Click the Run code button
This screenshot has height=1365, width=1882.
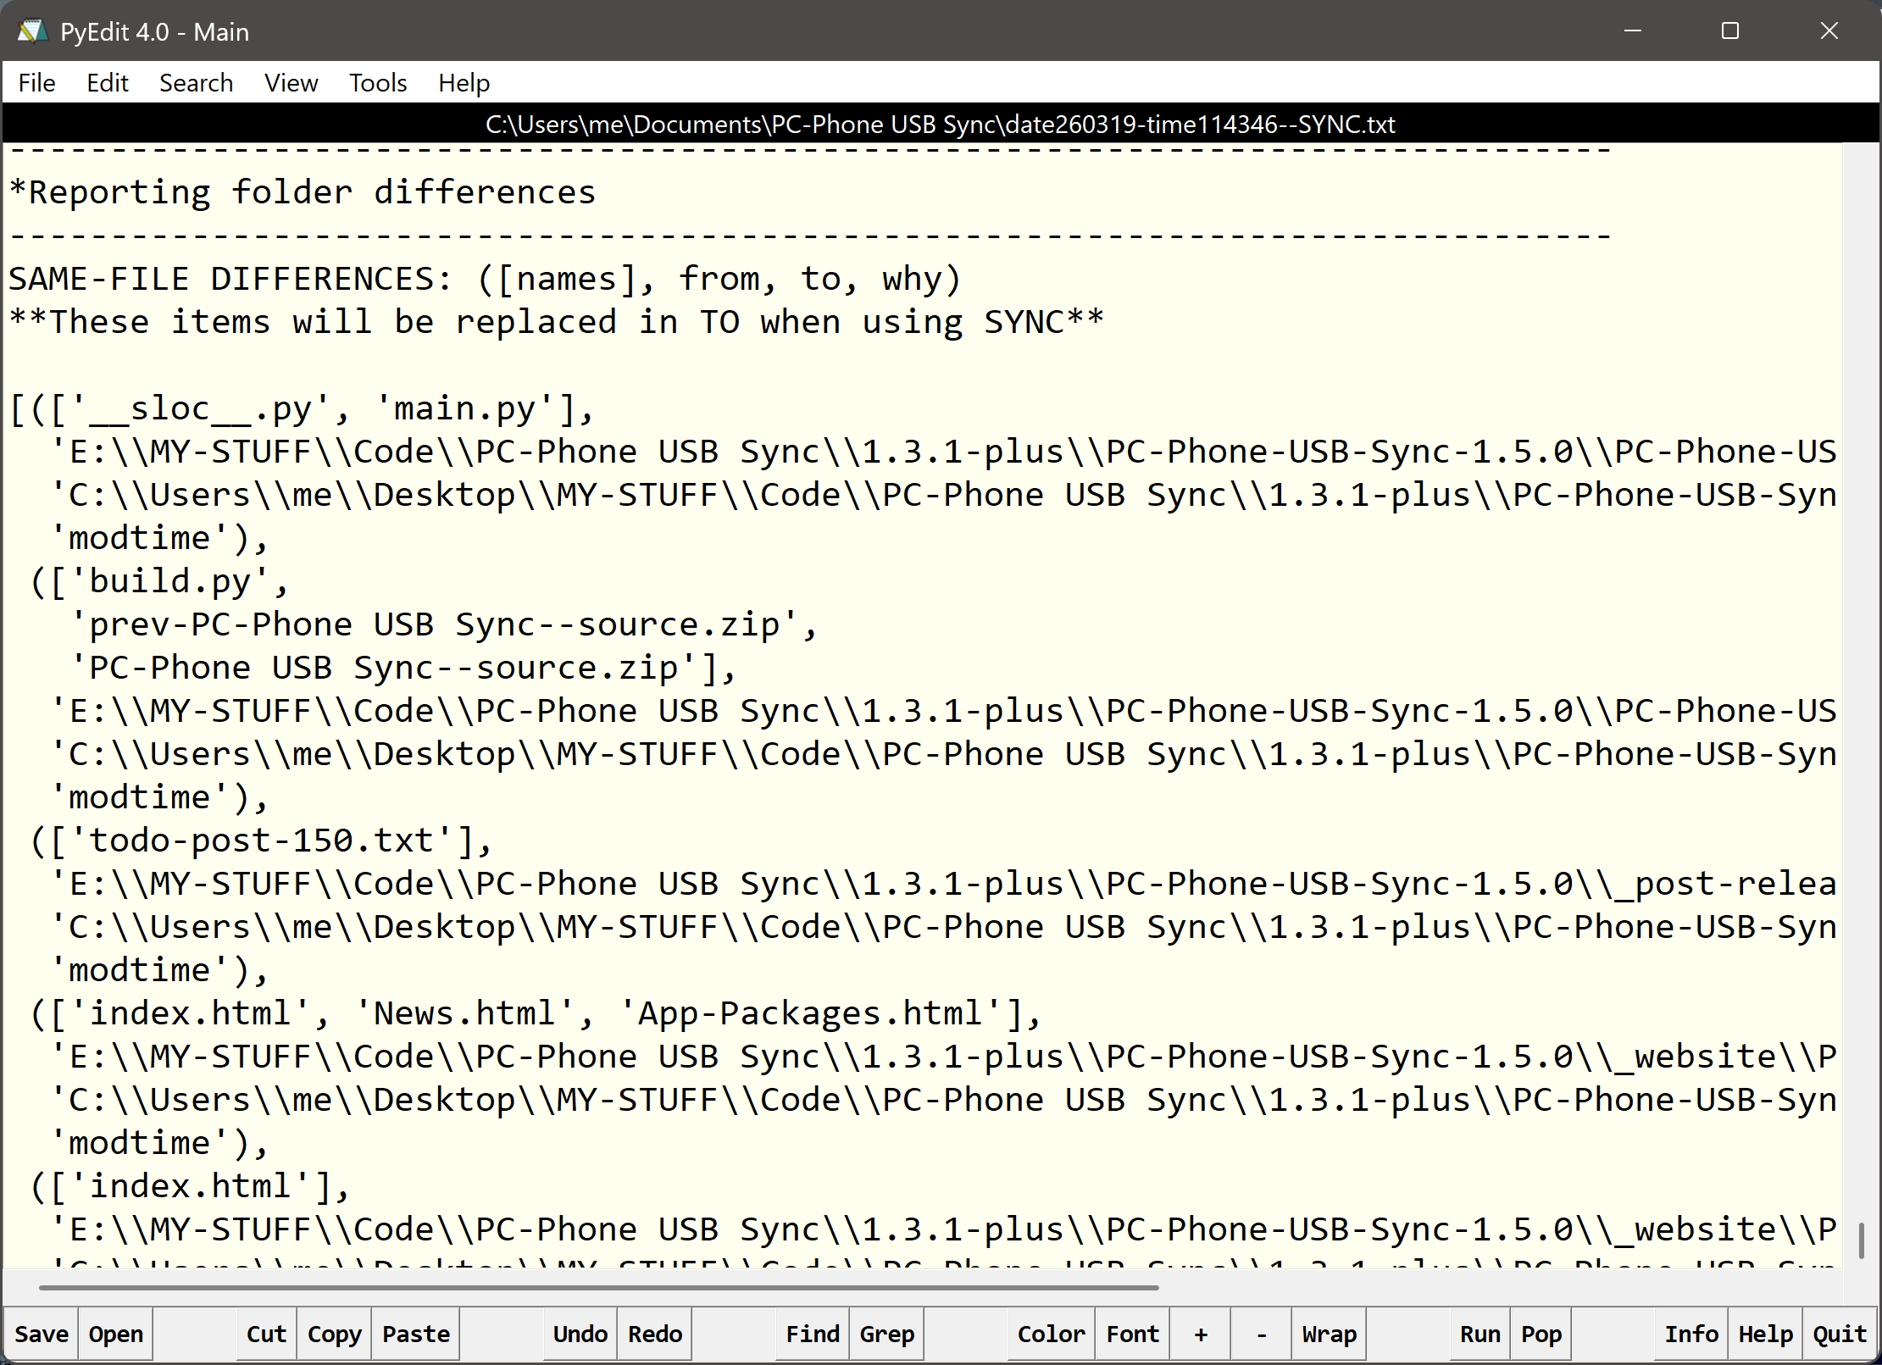click(1480, 1334)
